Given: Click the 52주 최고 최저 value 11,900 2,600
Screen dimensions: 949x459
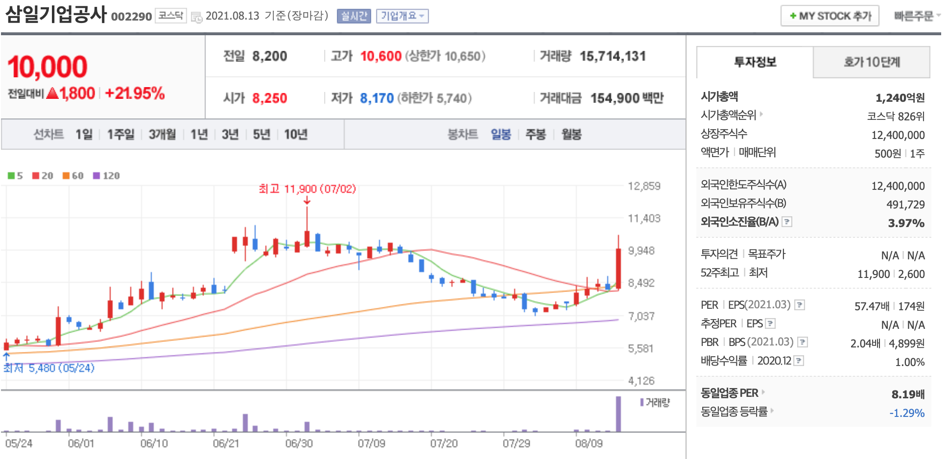Looking at the screenshot, I should pos(891,274).
